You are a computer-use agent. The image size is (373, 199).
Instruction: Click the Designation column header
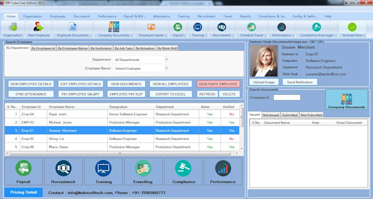131,107
